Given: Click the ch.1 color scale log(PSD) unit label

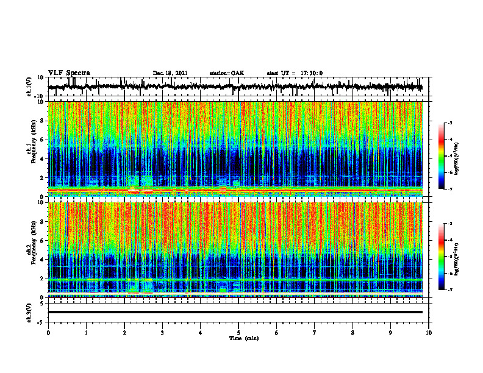Looking at the screenshot, I should [x=457, y=158].
